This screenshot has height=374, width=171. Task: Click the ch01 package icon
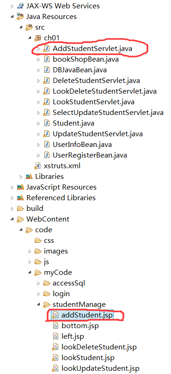click(x=37, y=38)
